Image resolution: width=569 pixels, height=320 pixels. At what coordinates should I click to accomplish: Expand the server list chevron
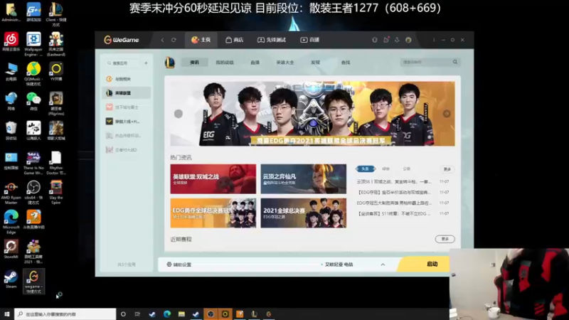pyautogui.click(x=383, y=265)
